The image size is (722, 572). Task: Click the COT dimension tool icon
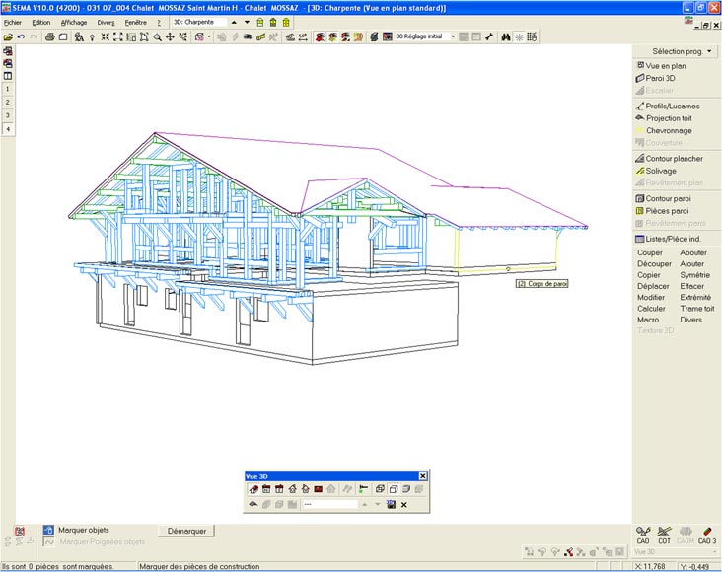(664, 536)
